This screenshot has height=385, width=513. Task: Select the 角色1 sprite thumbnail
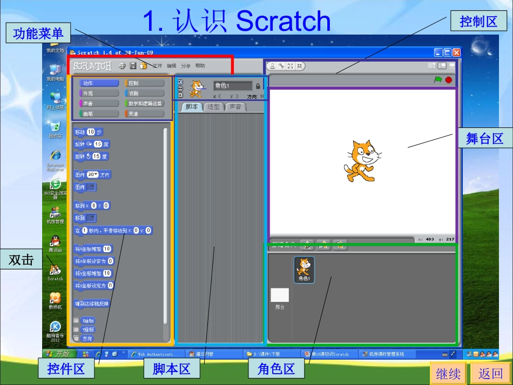pos(305,269)
